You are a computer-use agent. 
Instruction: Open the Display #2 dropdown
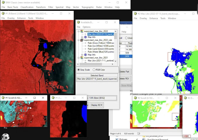(x=97, y=105)
